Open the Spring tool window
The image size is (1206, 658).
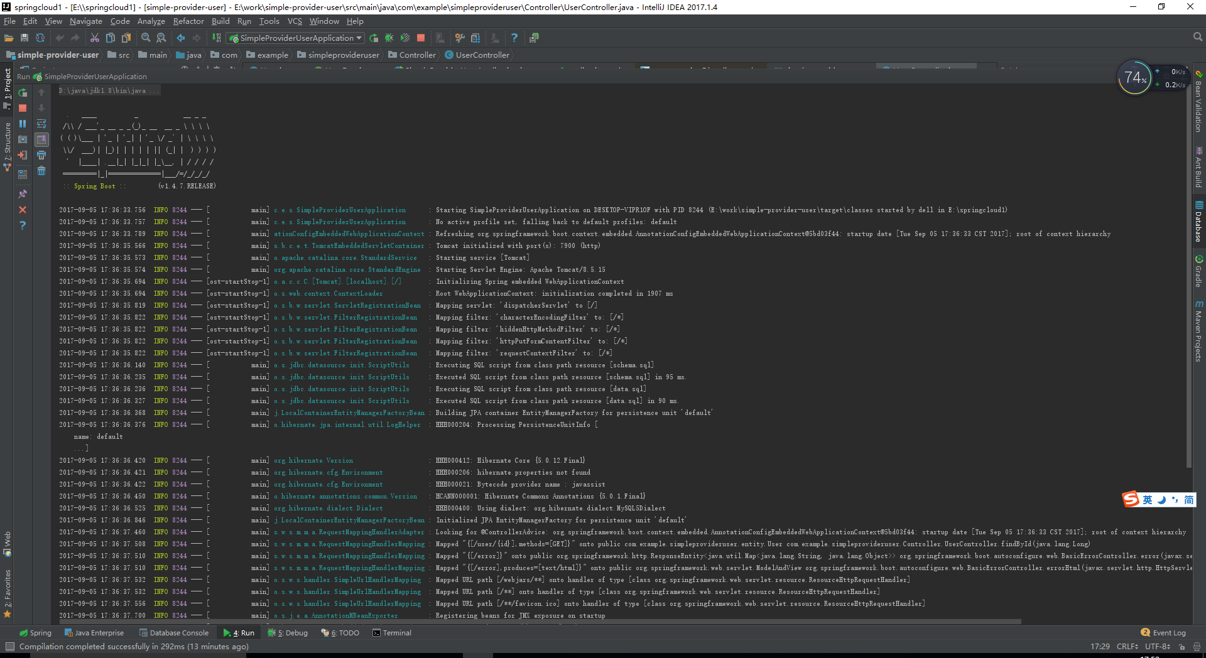pyautogui.click(x=35, y=633)
